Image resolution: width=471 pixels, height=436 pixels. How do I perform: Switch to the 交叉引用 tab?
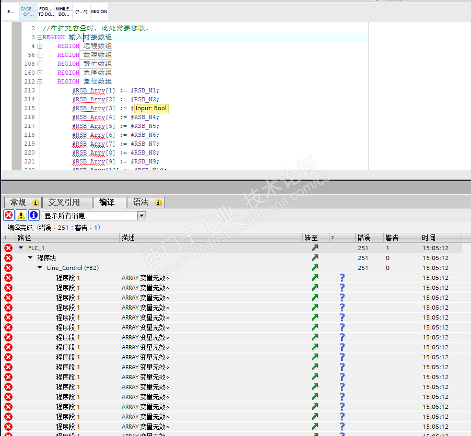click(64, 203)
